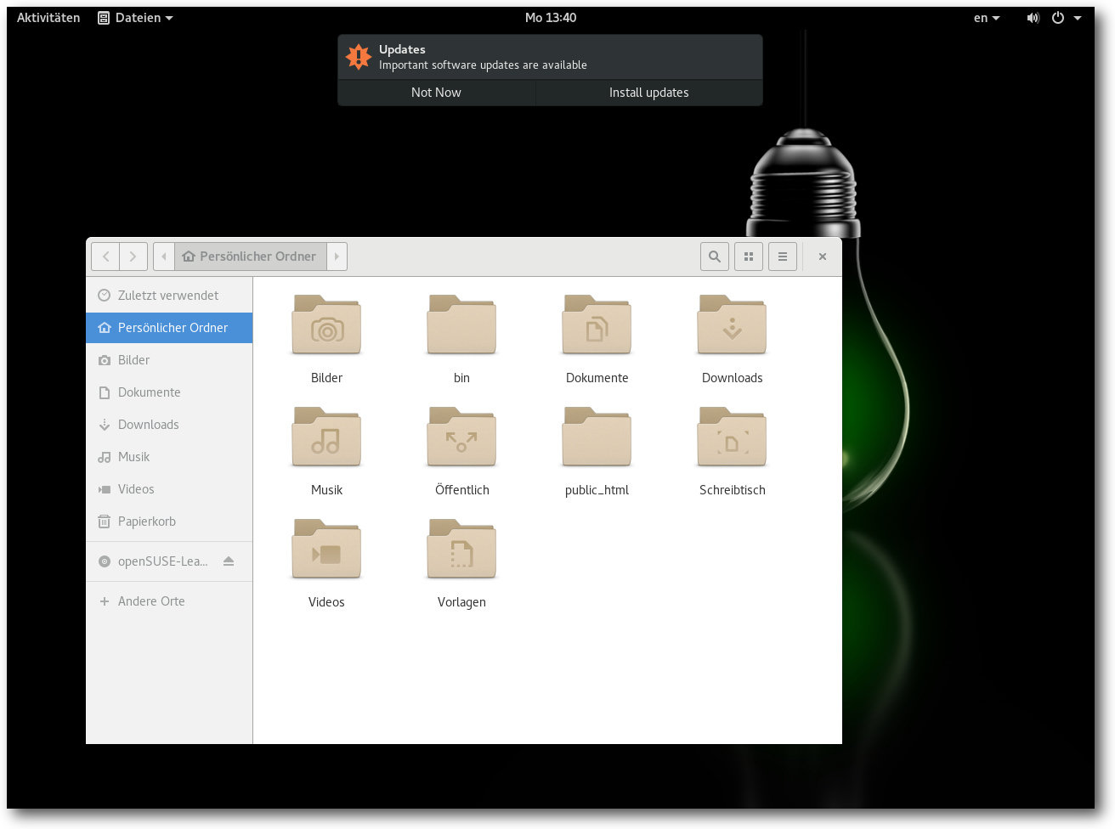
Task: Open Papierkorb in the sidebar
Action: (x=169, y=522)
